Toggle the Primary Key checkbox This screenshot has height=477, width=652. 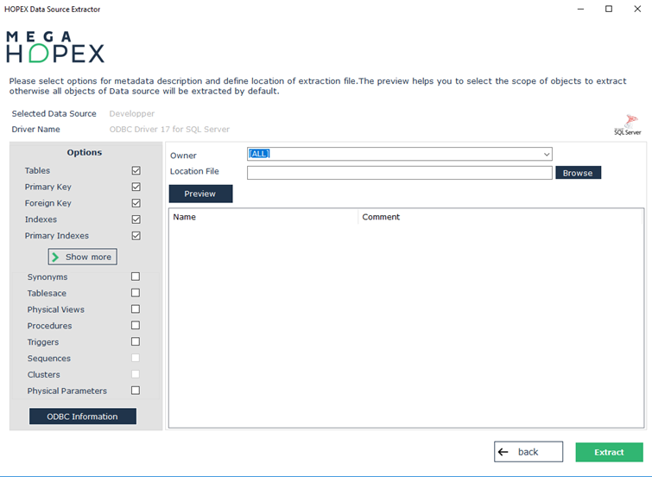(136, 187)
